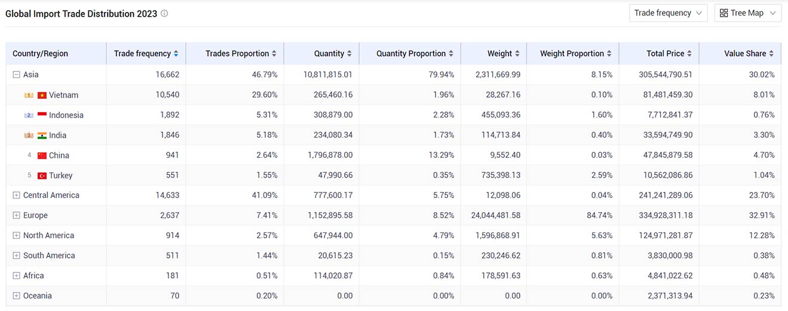Click Asia value share 30.02%
The image size is (788, 311).
[762, 74]
